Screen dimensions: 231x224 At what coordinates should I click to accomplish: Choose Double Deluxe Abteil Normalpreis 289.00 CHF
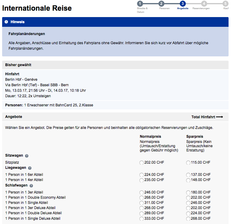tap(142, 213)
